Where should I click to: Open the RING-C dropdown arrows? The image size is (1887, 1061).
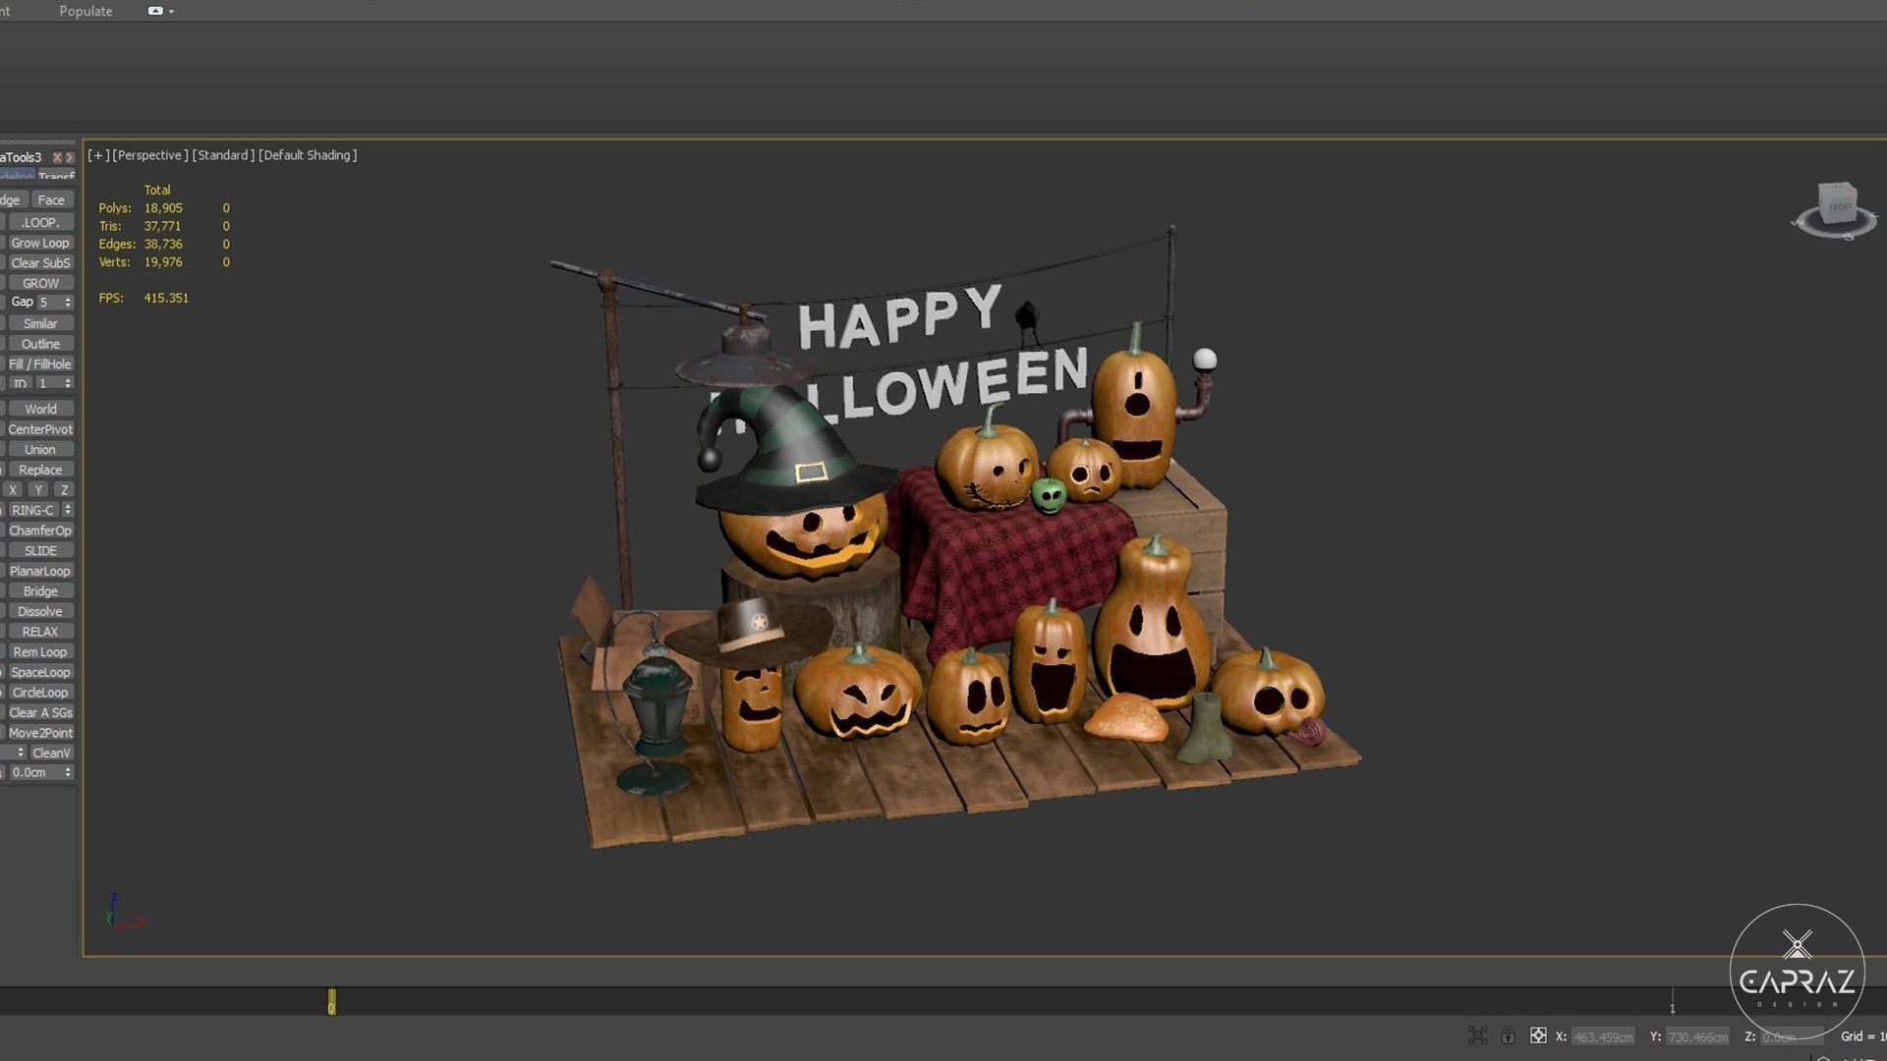pyautogui.click(x=68, y=510)
